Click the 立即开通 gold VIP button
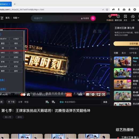 (x=126, y=44)
